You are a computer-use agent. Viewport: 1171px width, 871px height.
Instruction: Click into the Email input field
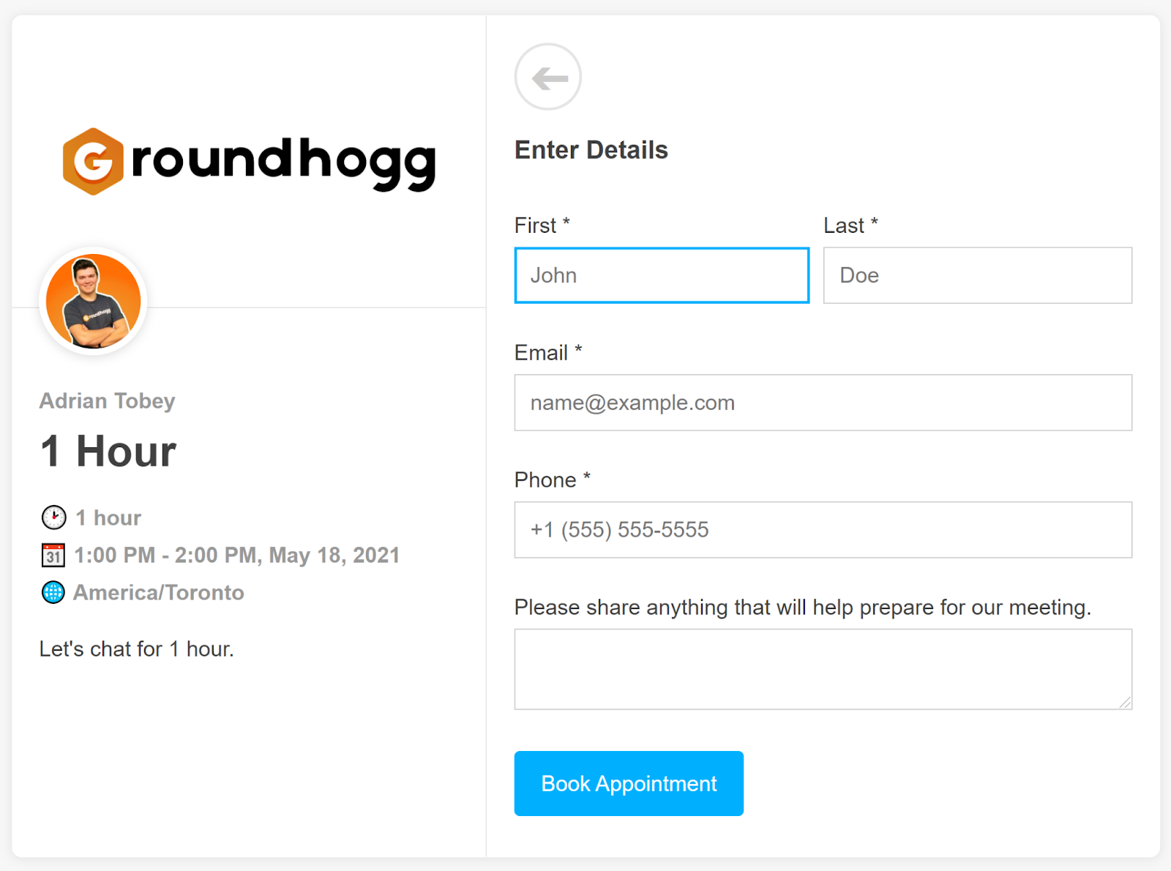(x=823, y=403)
